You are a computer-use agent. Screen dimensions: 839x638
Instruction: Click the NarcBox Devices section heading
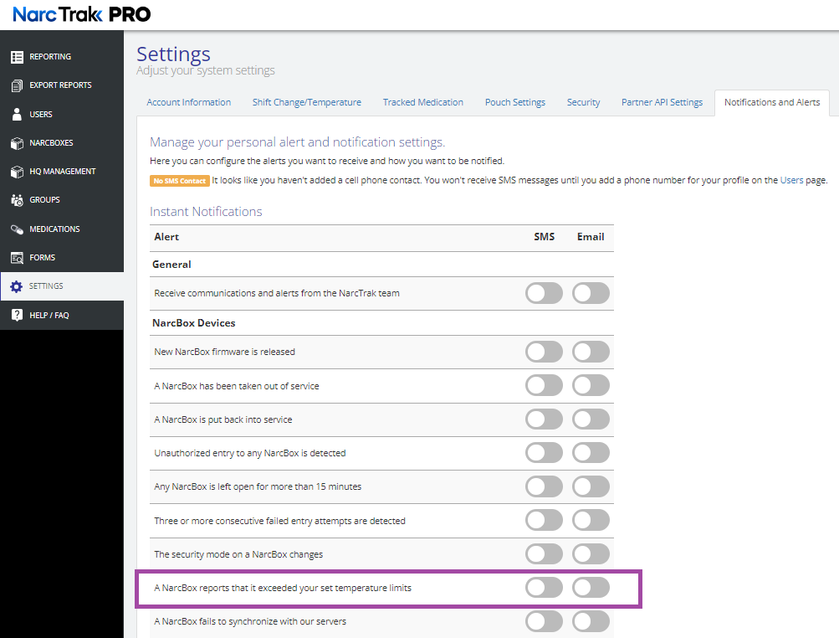coord(194,323)
